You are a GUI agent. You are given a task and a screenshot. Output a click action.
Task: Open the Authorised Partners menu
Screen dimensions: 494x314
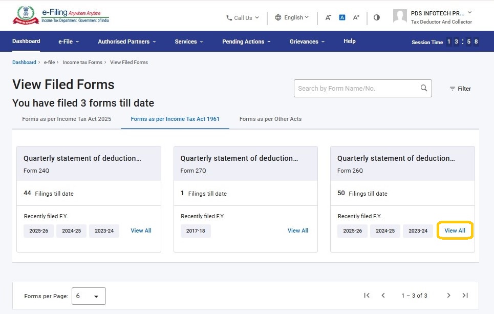click(127, 41)
